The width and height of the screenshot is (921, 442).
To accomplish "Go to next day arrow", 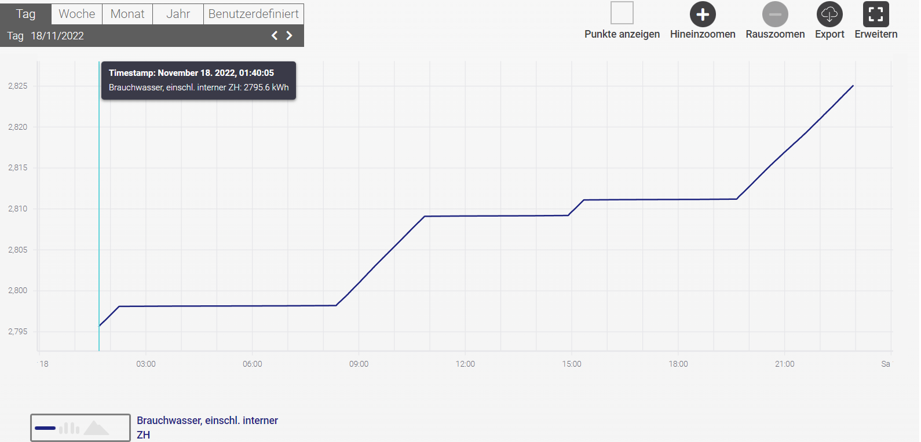I will [289, 36].
